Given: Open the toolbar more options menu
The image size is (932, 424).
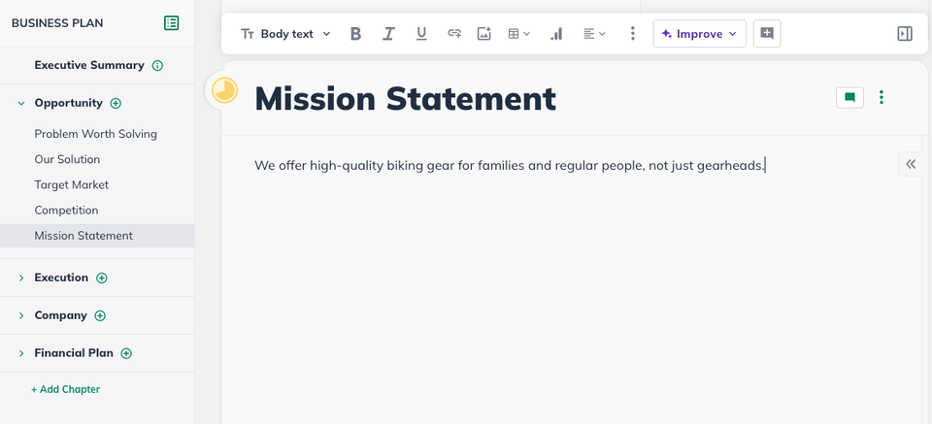Looking at the screenshot, I should [632, 34].
